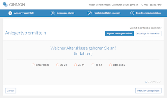This screenshot has width=167, height=98.
Task: Pick the 45-54 age radio button
Action: [93, 65]
